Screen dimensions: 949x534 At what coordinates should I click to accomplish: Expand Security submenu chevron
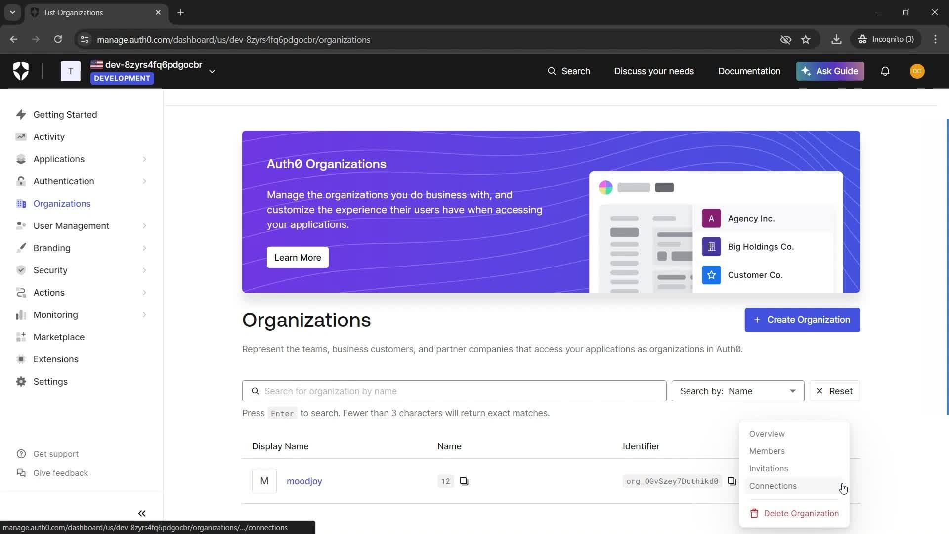[144, 270]
